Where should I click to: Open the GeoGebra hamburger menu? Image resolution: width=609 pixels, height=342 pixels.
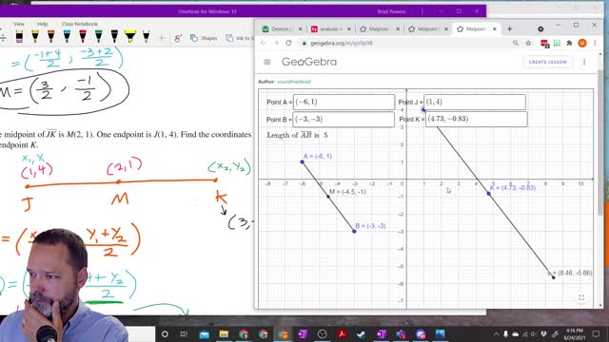point(266,62)
